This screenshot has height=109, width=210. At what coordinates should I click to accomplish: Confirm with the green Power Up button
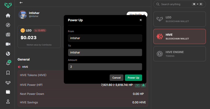[133, 78]
